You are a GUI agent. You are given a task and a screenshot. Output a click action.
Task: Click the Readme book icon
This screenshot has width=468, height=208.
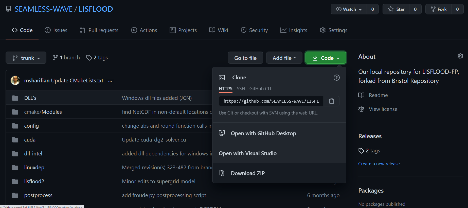361,95
